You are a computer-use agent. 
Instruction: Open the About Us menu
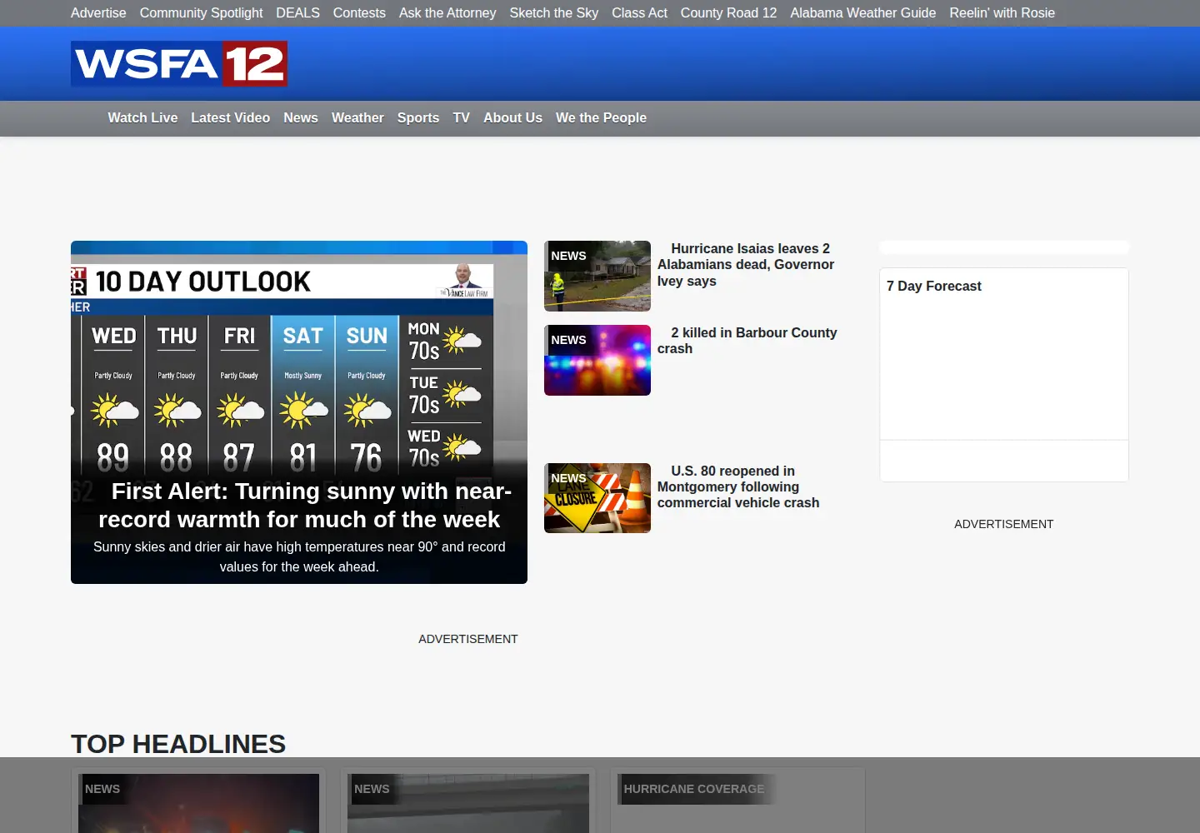(512, 118)
